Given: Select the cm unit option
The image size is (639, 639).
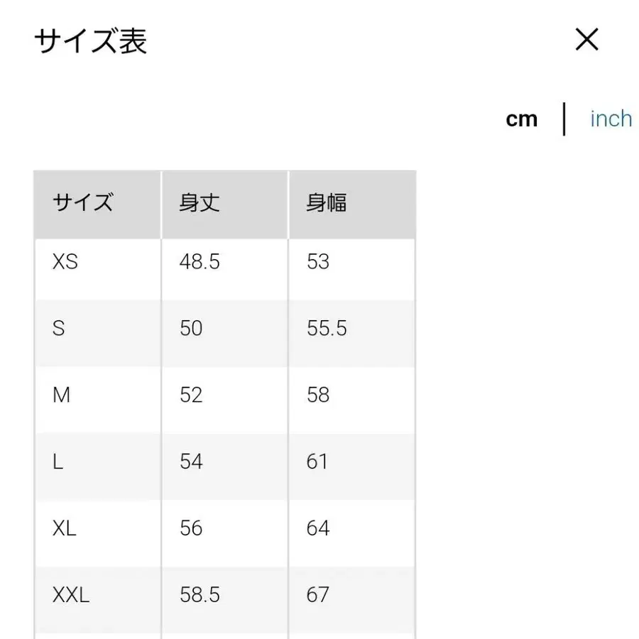Looking at the screenshot, I should (x=522, y=119).
